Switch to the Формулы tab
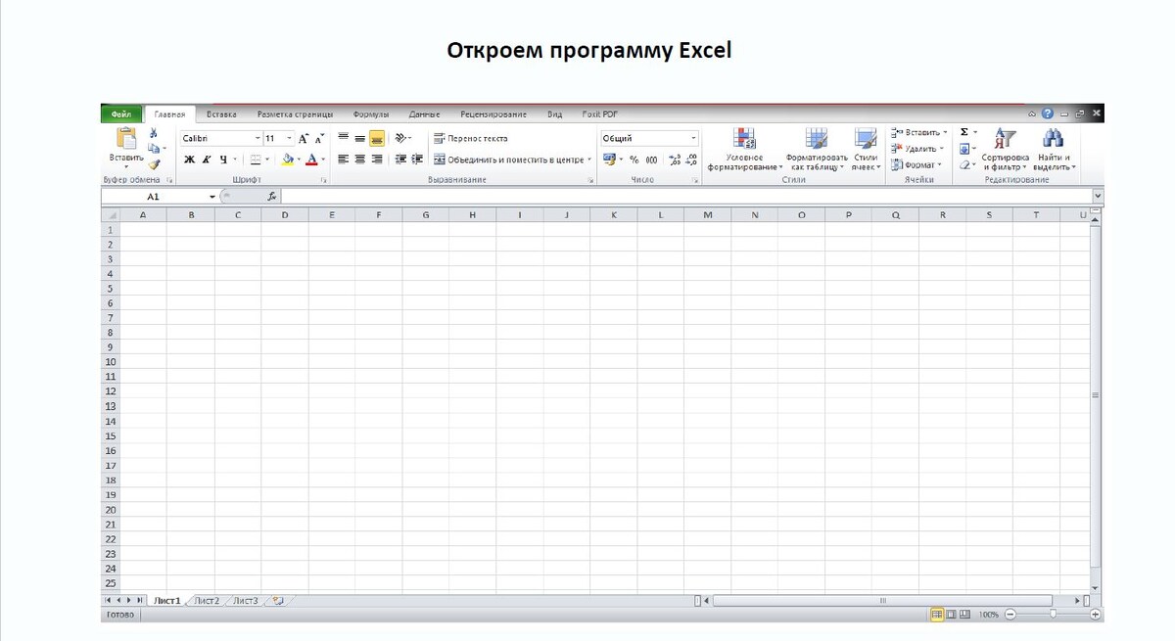The height and width of the screenshot is (641, 1175). point(371,114)
